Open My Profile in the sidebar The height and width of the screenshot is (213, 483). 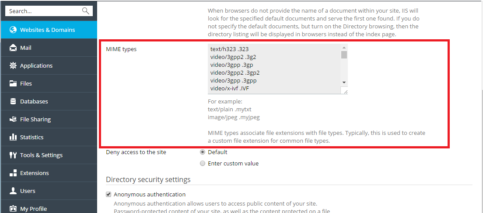click(33, 209)
